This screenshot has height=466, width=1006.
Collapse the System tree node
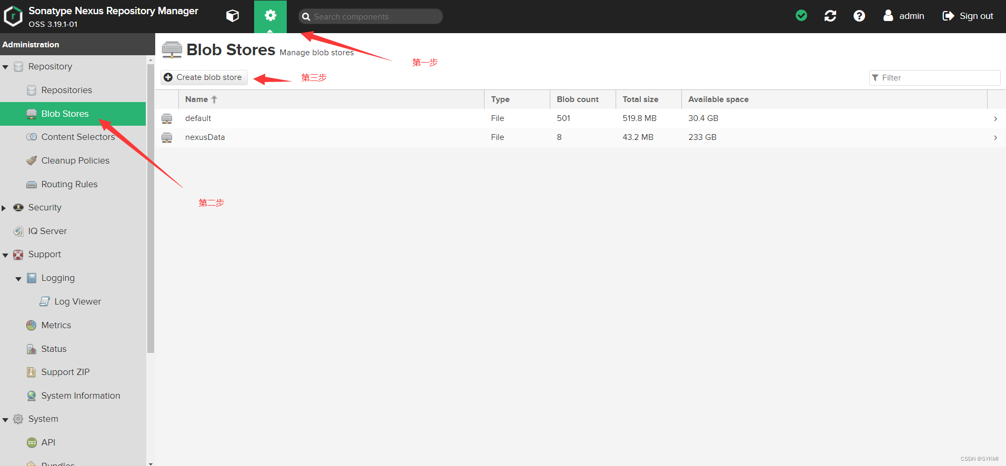tap(5, 420)
